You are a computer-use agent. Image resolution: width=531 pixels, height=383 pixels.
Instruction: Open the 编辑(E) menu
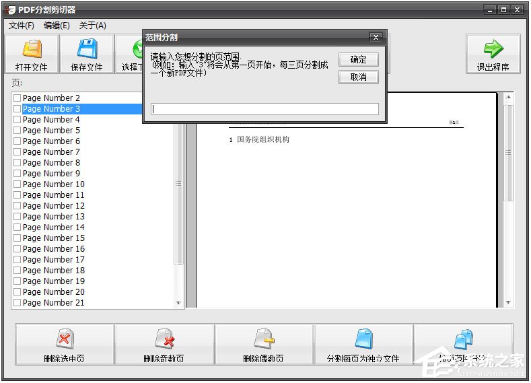coord(57,26)
